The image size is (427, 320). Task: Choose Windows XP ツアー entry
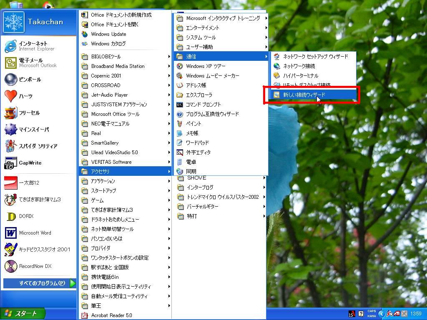tap(221, 66)
